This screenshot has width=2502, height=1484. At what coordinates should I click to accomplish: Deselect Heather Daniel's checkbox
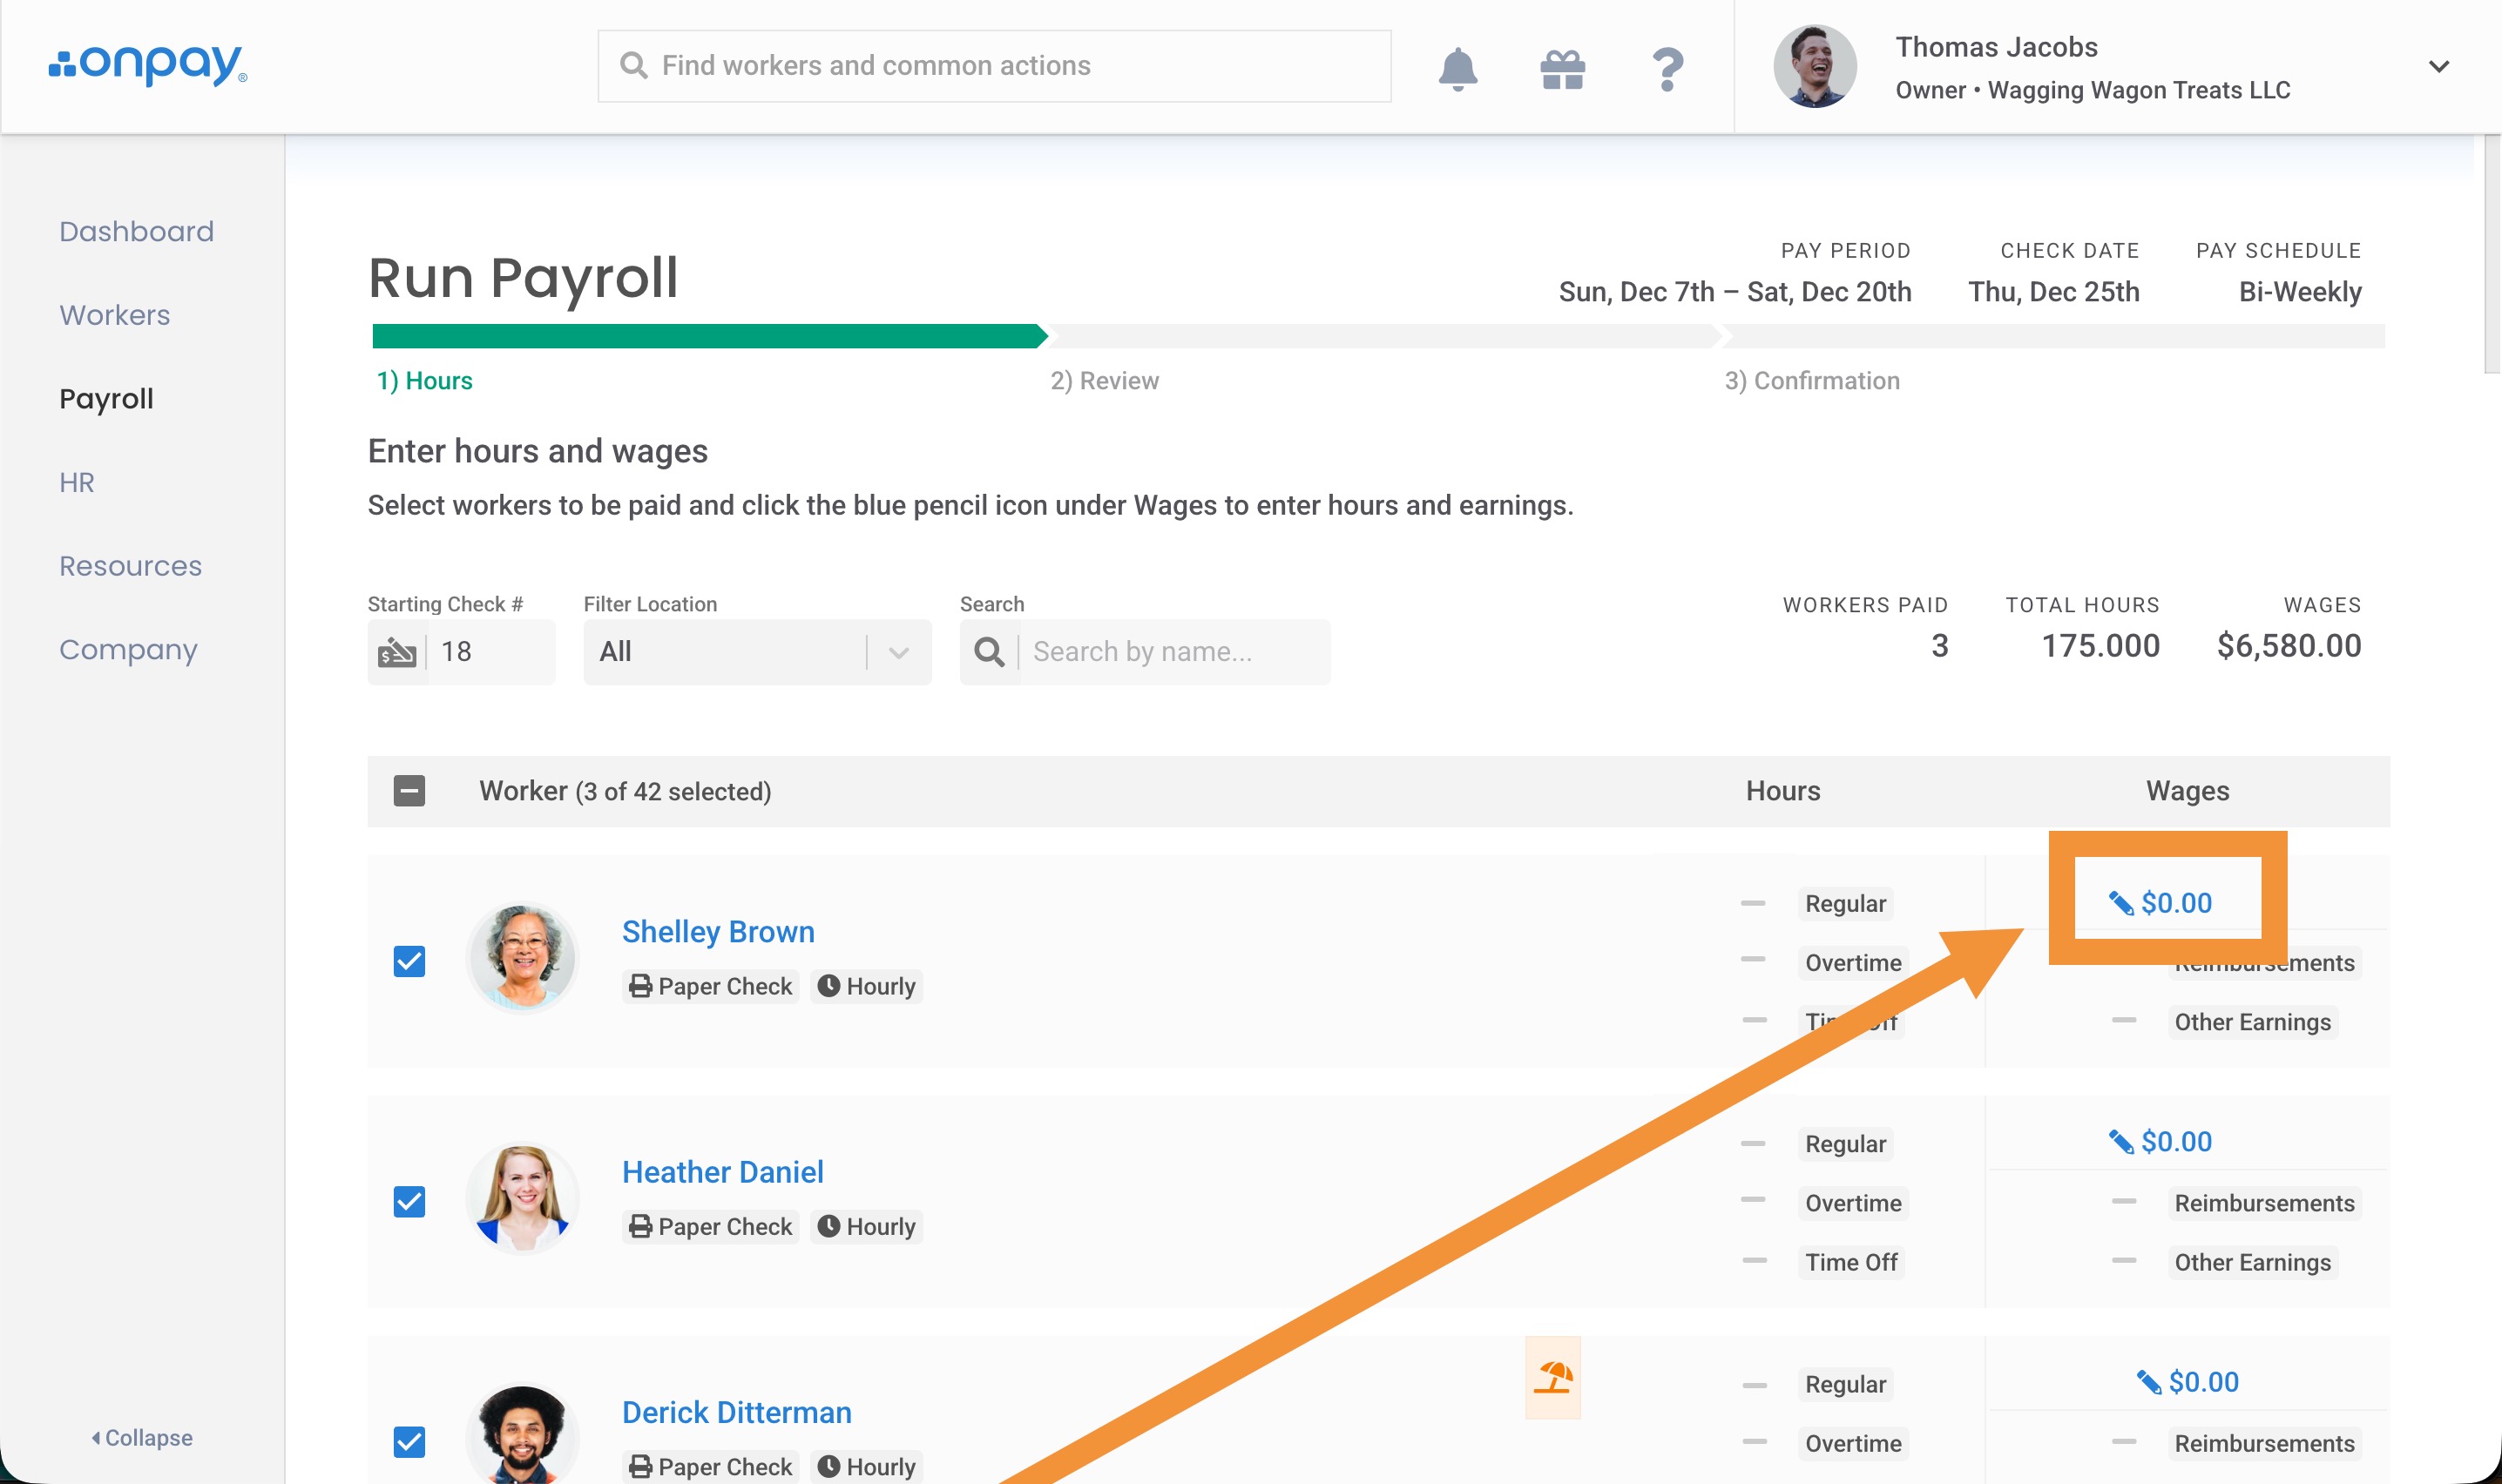click(x=409, y=1202)
